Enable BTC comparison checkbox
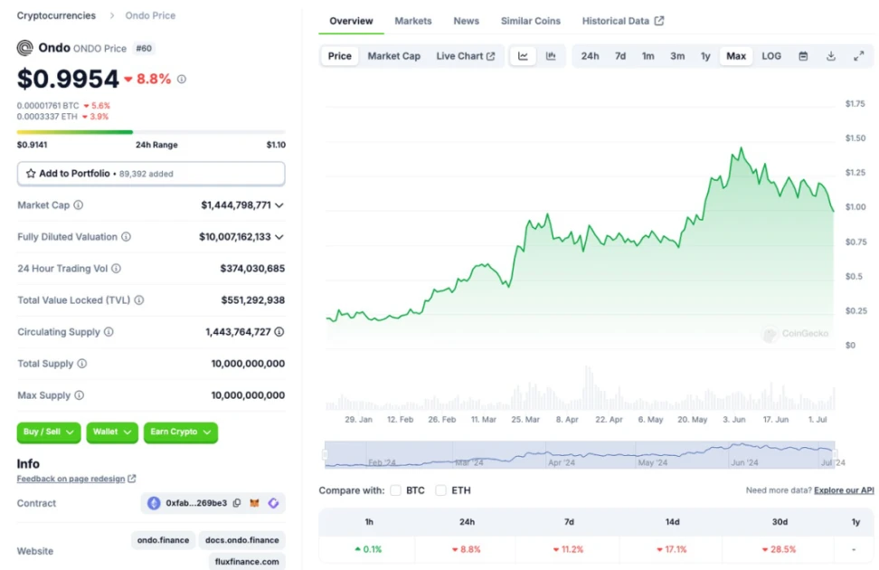The image size is (879, 570). [x=396, y=490]
